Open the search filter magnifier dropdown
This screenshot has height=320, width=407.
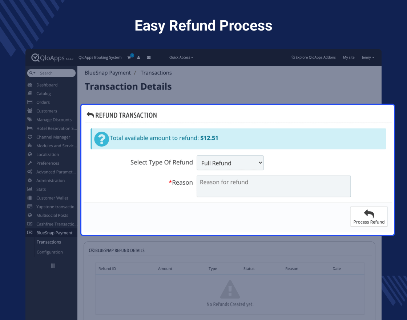pos(32,73)
